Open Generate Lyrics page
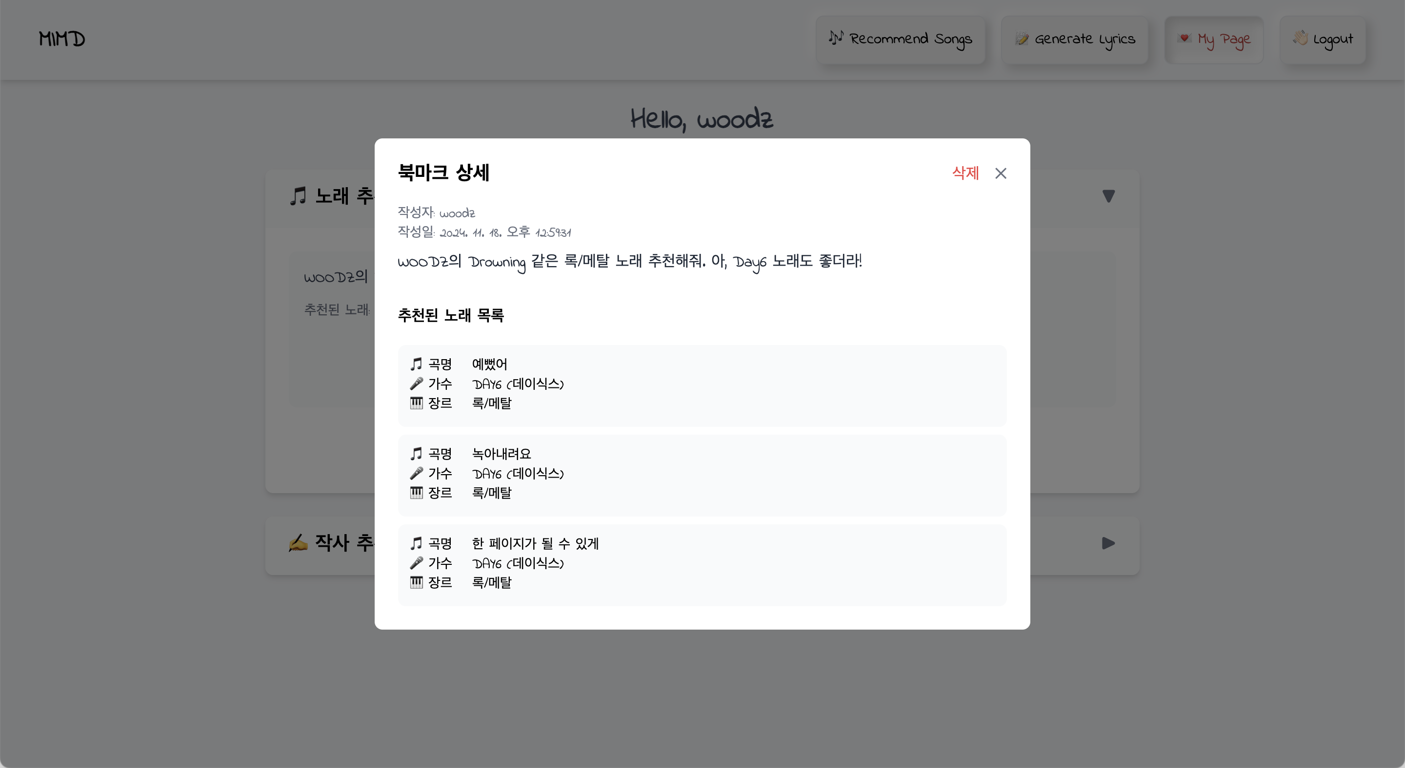Image resolution: width=1405 pixels, height=768 pixels. (1074, 39)
